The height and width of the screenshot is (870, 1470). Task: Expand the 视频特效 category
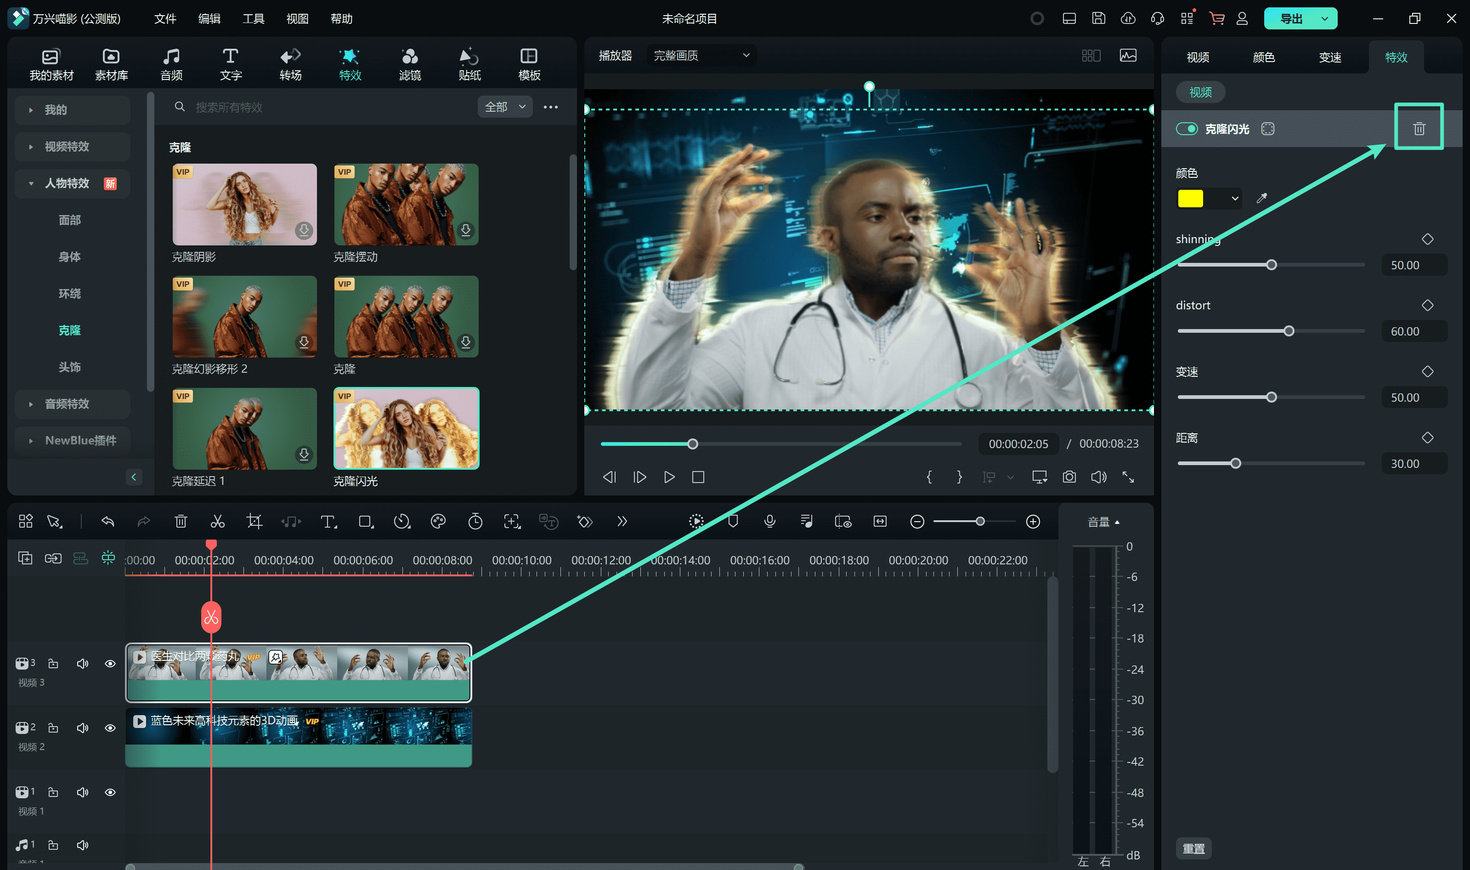[67, 147]
